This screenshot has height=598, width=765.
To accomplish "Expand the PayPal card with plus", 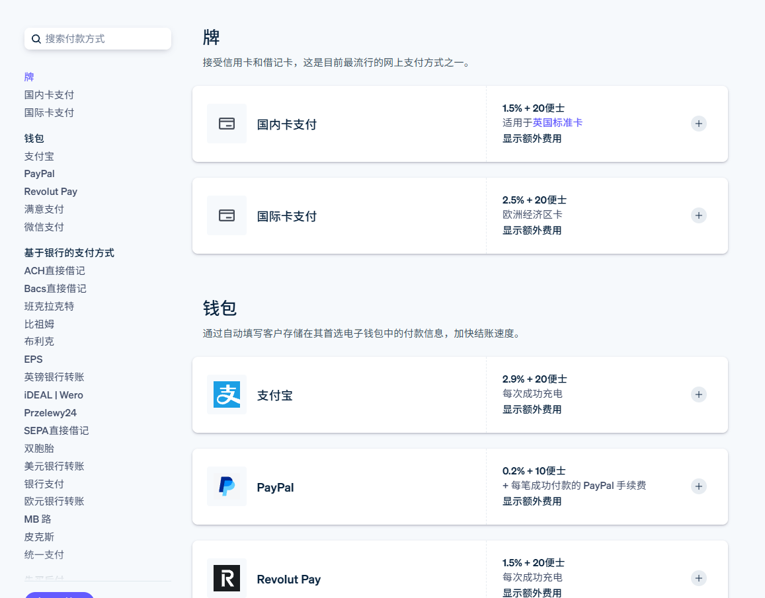I will [699, 486].
